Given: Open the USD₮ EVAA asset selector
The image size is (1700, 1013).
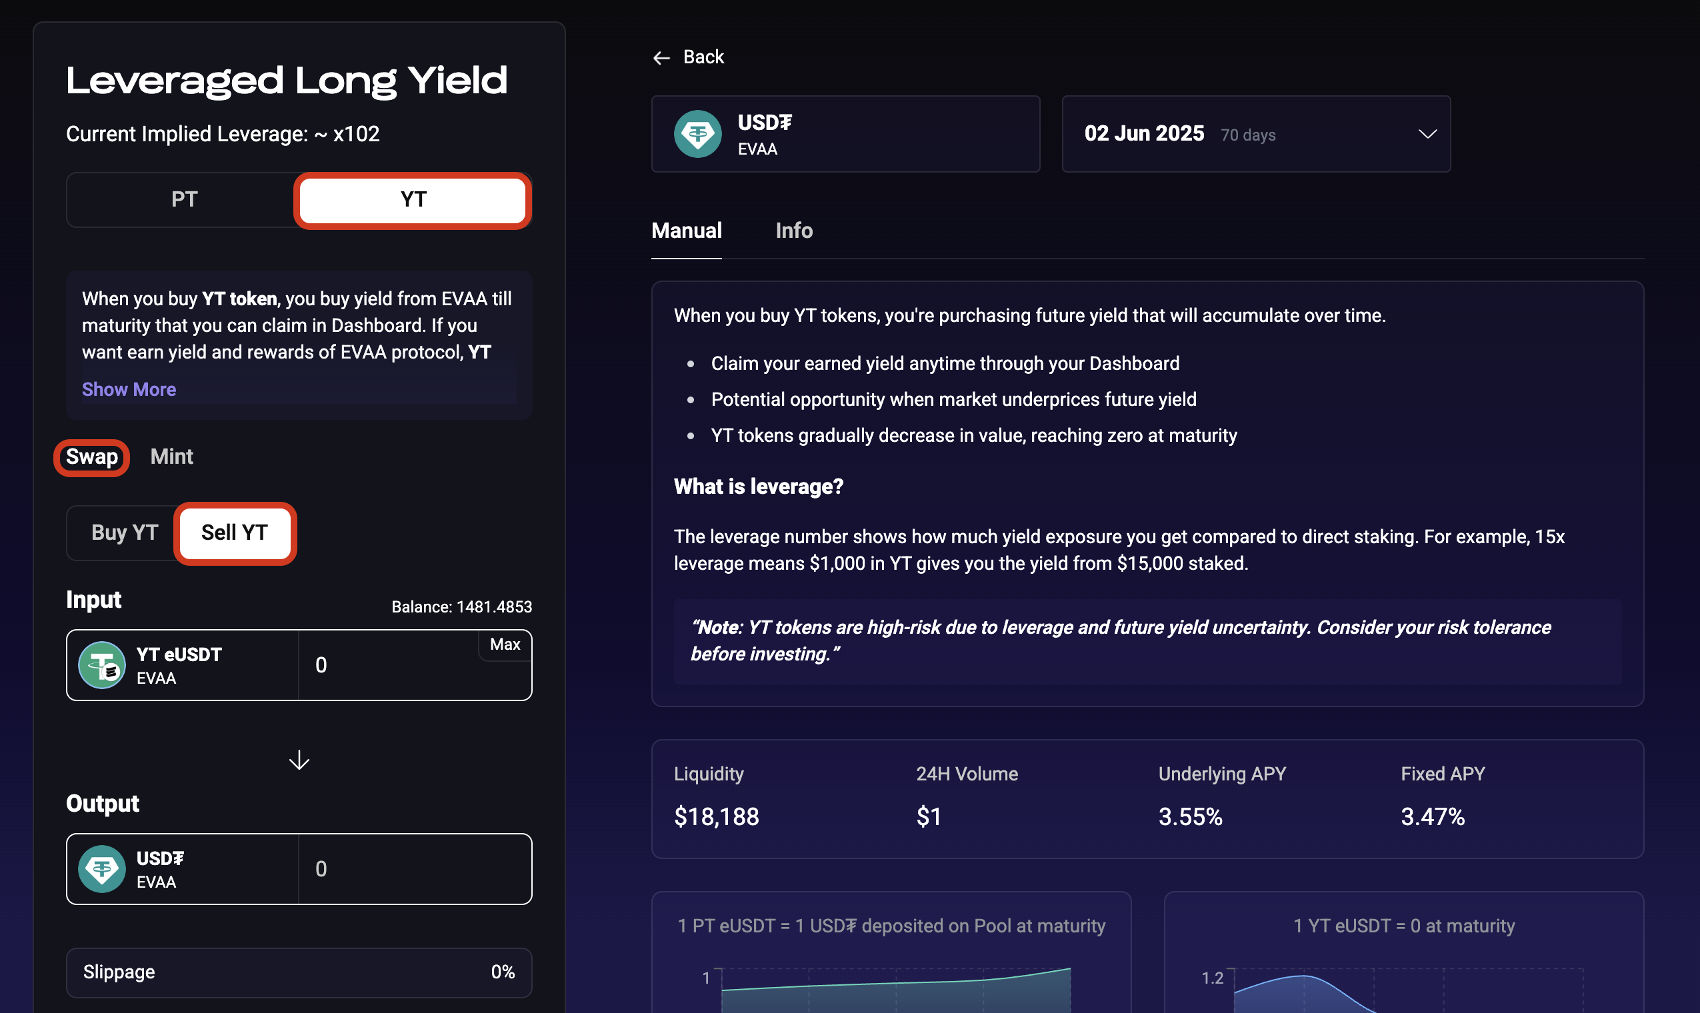Looking at the screenshot, I should (x=845, y=134).
